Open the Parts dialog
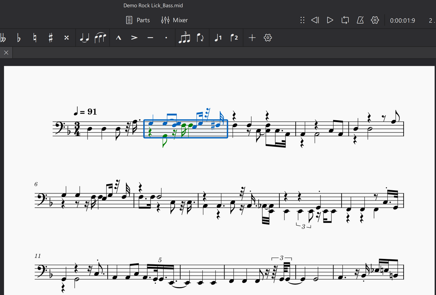Image resolution: width=436 pixels, height=295 pixels. 138,20
